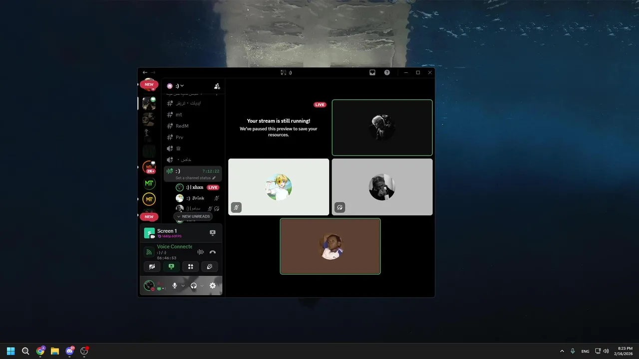Open the crown voice channel
Image resolution: width=639 pixels, height=359 pixels.
click(193, 149)
